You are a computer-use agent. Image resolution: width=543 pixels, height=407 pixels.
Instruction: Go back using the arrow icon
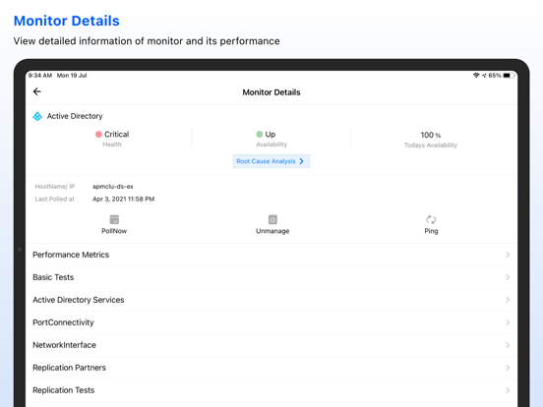click(37, 91)
